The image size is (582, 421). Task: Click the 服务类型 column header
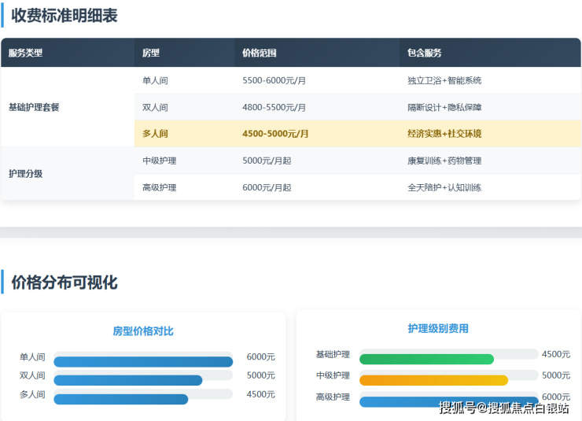[26, 54]
